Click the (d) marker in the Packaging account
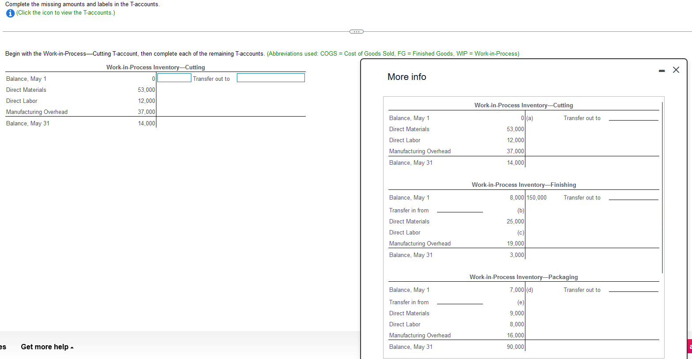This screenshot has width=692, height=359. [x=530, y=290]
